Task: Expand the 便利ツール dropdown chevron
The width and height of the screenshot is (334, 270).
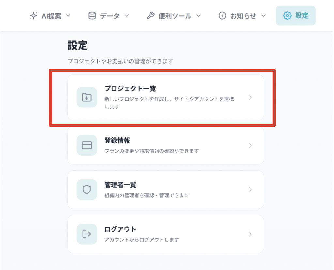Action: pyautogui.click(x=198, y=16)
